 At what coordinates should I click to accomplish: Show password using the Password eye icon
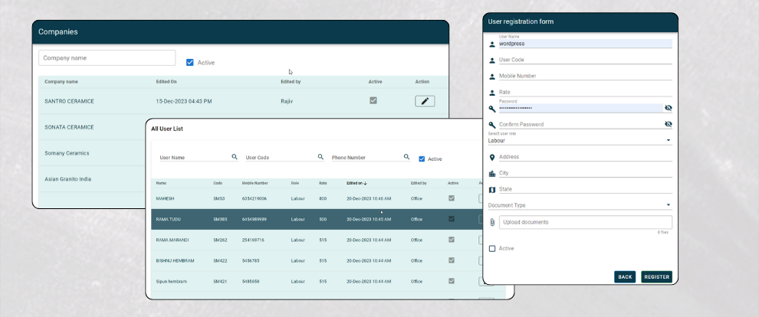[668, 108]
